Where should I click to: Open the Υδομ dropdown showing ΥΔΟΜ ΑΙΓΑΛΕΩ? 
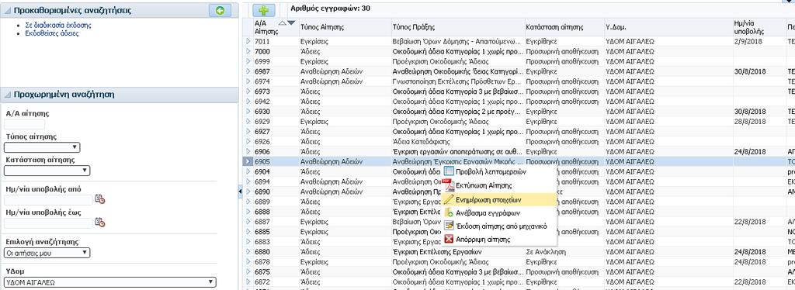click(x=110, y=282)
